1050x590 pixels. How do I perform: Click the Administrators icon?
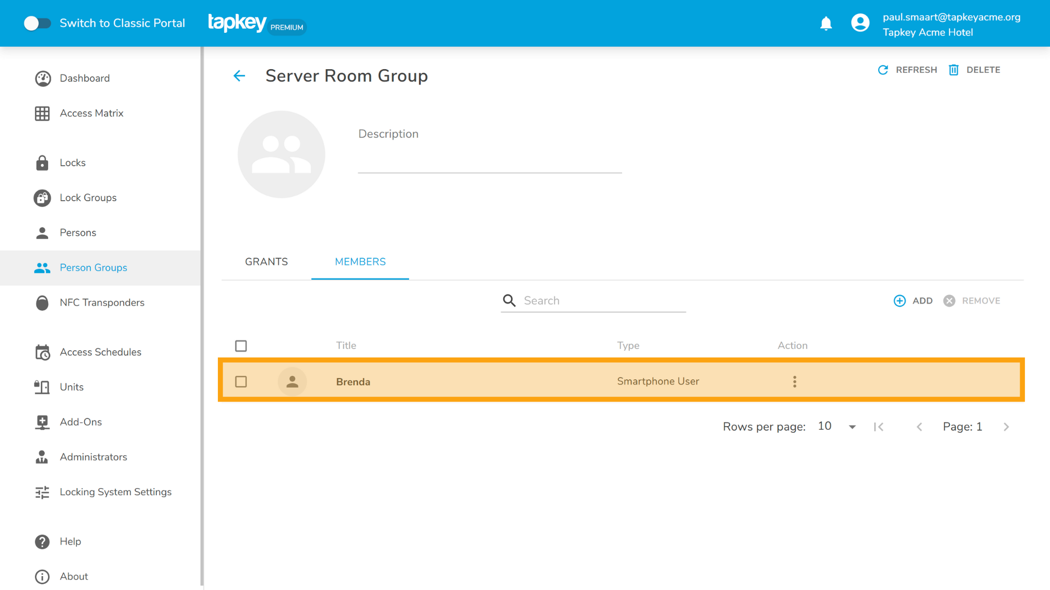pos(43,457)
